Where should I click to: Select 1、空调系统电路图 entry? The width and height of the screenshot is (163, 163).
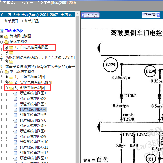click(x=30, y=77)
